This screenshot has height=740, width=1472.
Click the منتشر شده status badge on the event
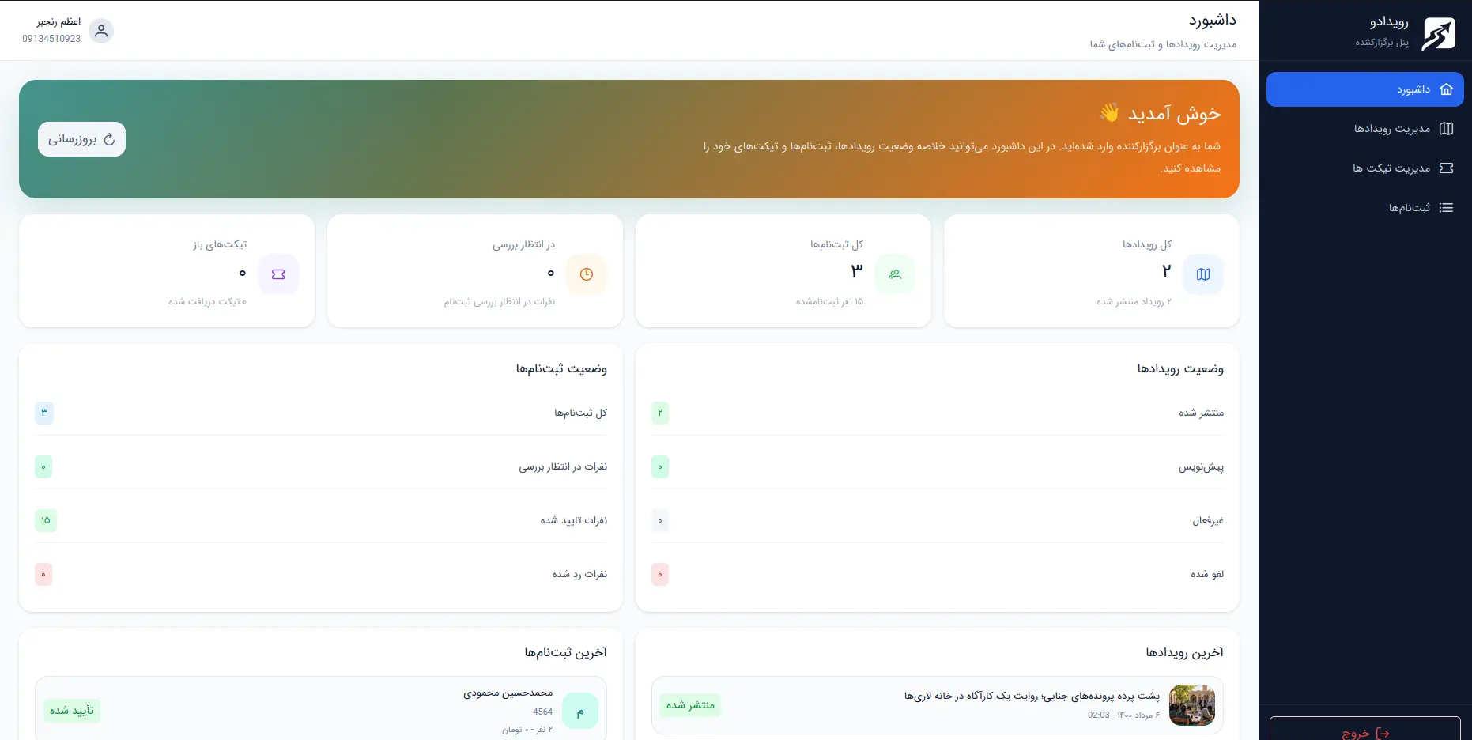point(690,705)
